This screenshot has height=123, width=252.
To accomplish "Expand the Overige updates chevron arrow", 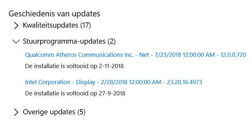I will 16,112.
